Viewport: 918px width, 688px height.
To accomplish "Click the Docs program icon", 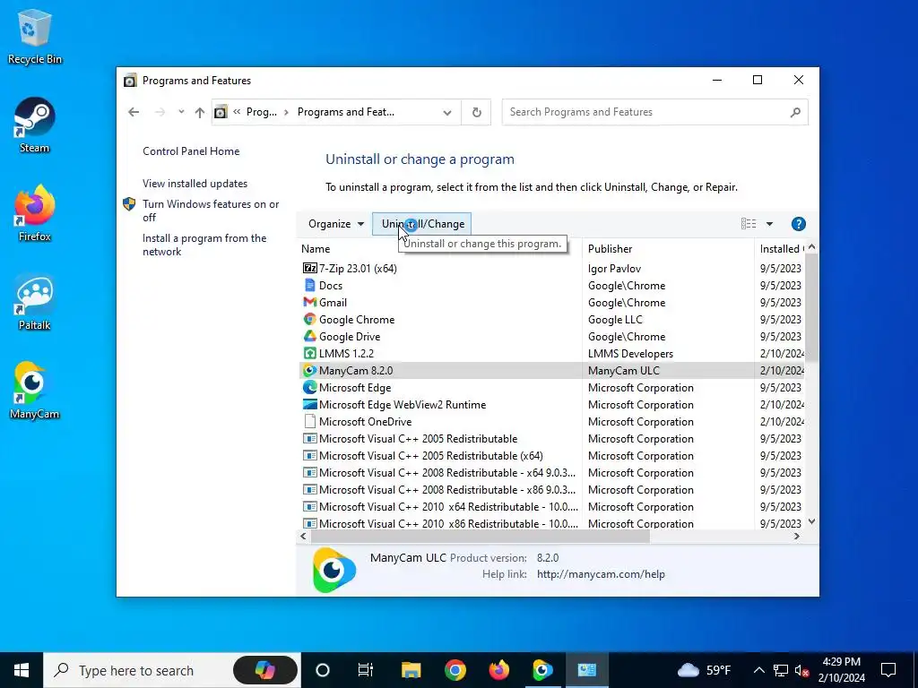I will (x=309, y=286).
